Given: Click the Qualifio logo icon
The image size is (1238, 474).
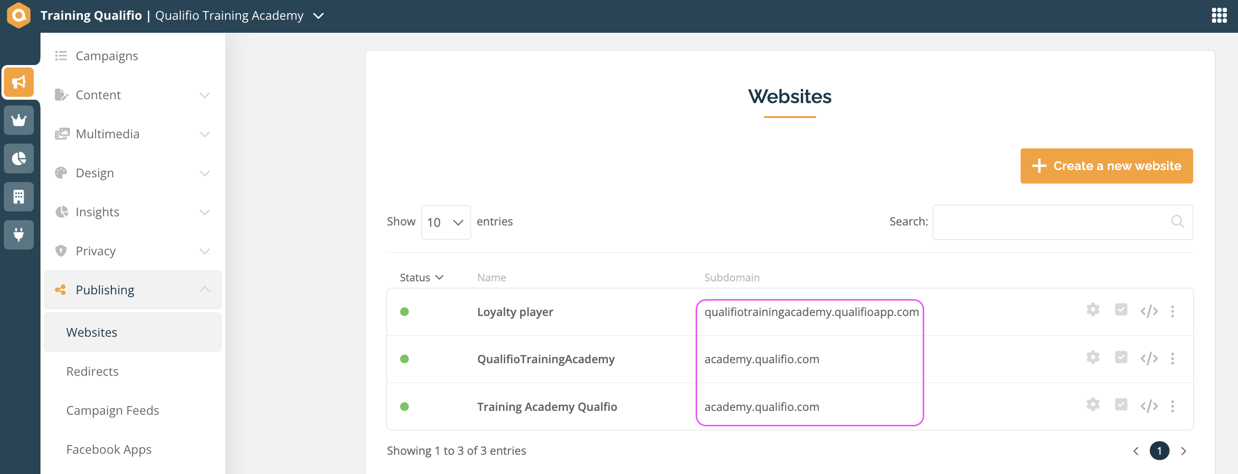Looking at the screenshot, I should [x=19, y=15].
